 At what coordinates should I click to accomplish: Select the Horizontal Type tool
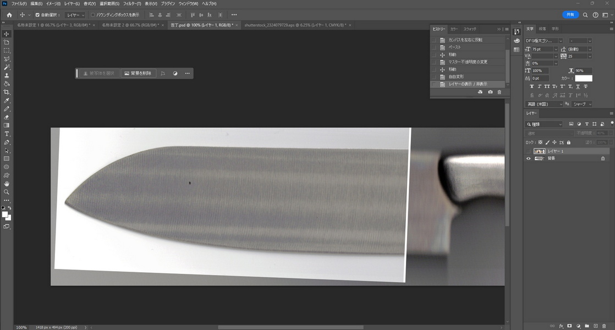point(6,134)
